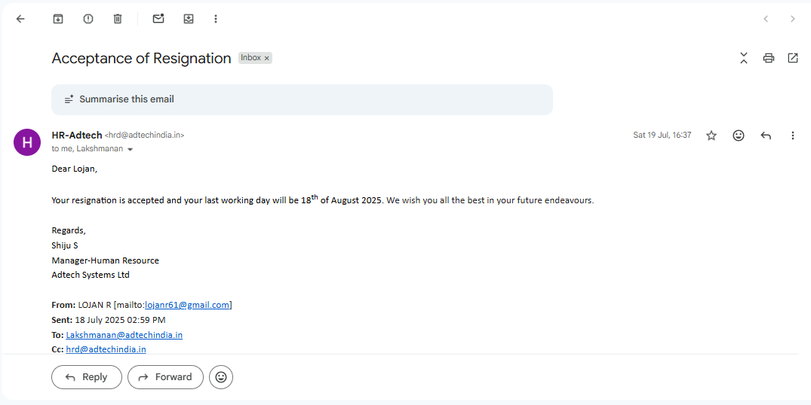Open the lojanr61@gmail.com mailto link
This screenshot has width=811, height=405.
(x=187, y=305)
